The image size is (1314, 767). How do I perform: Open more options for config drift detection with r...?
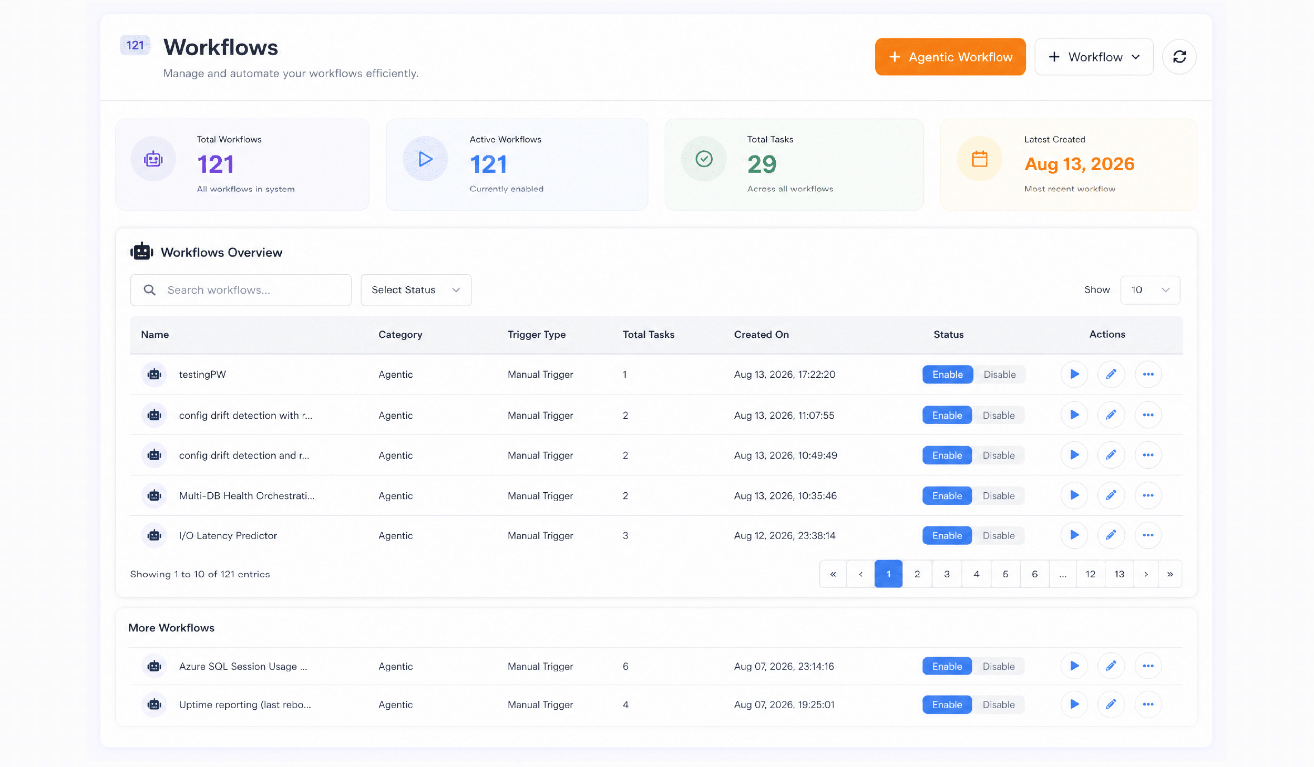[x=1148, y=415]
